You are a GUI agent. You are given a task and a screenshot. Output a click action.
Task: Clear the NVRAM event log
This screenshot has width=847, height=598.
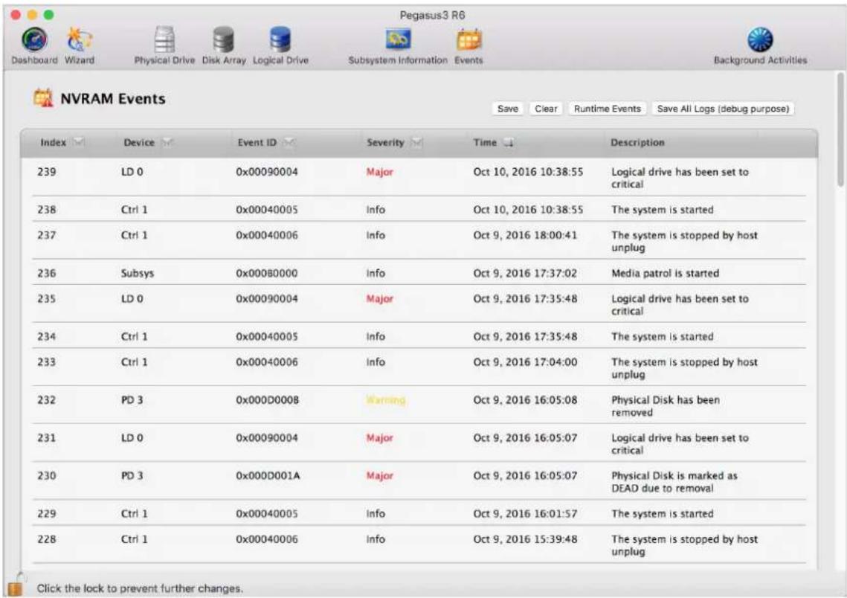[546, 109]
